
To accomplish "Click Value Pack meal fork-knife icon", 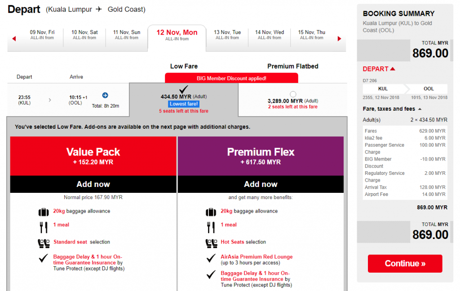I will (x=44, y=227).
